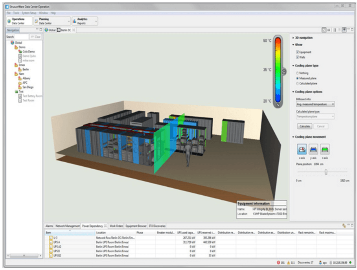The height and width of the screenshot is (270, 357).
Task: Open the System Setup menu
Action: (x=29, y=13)
